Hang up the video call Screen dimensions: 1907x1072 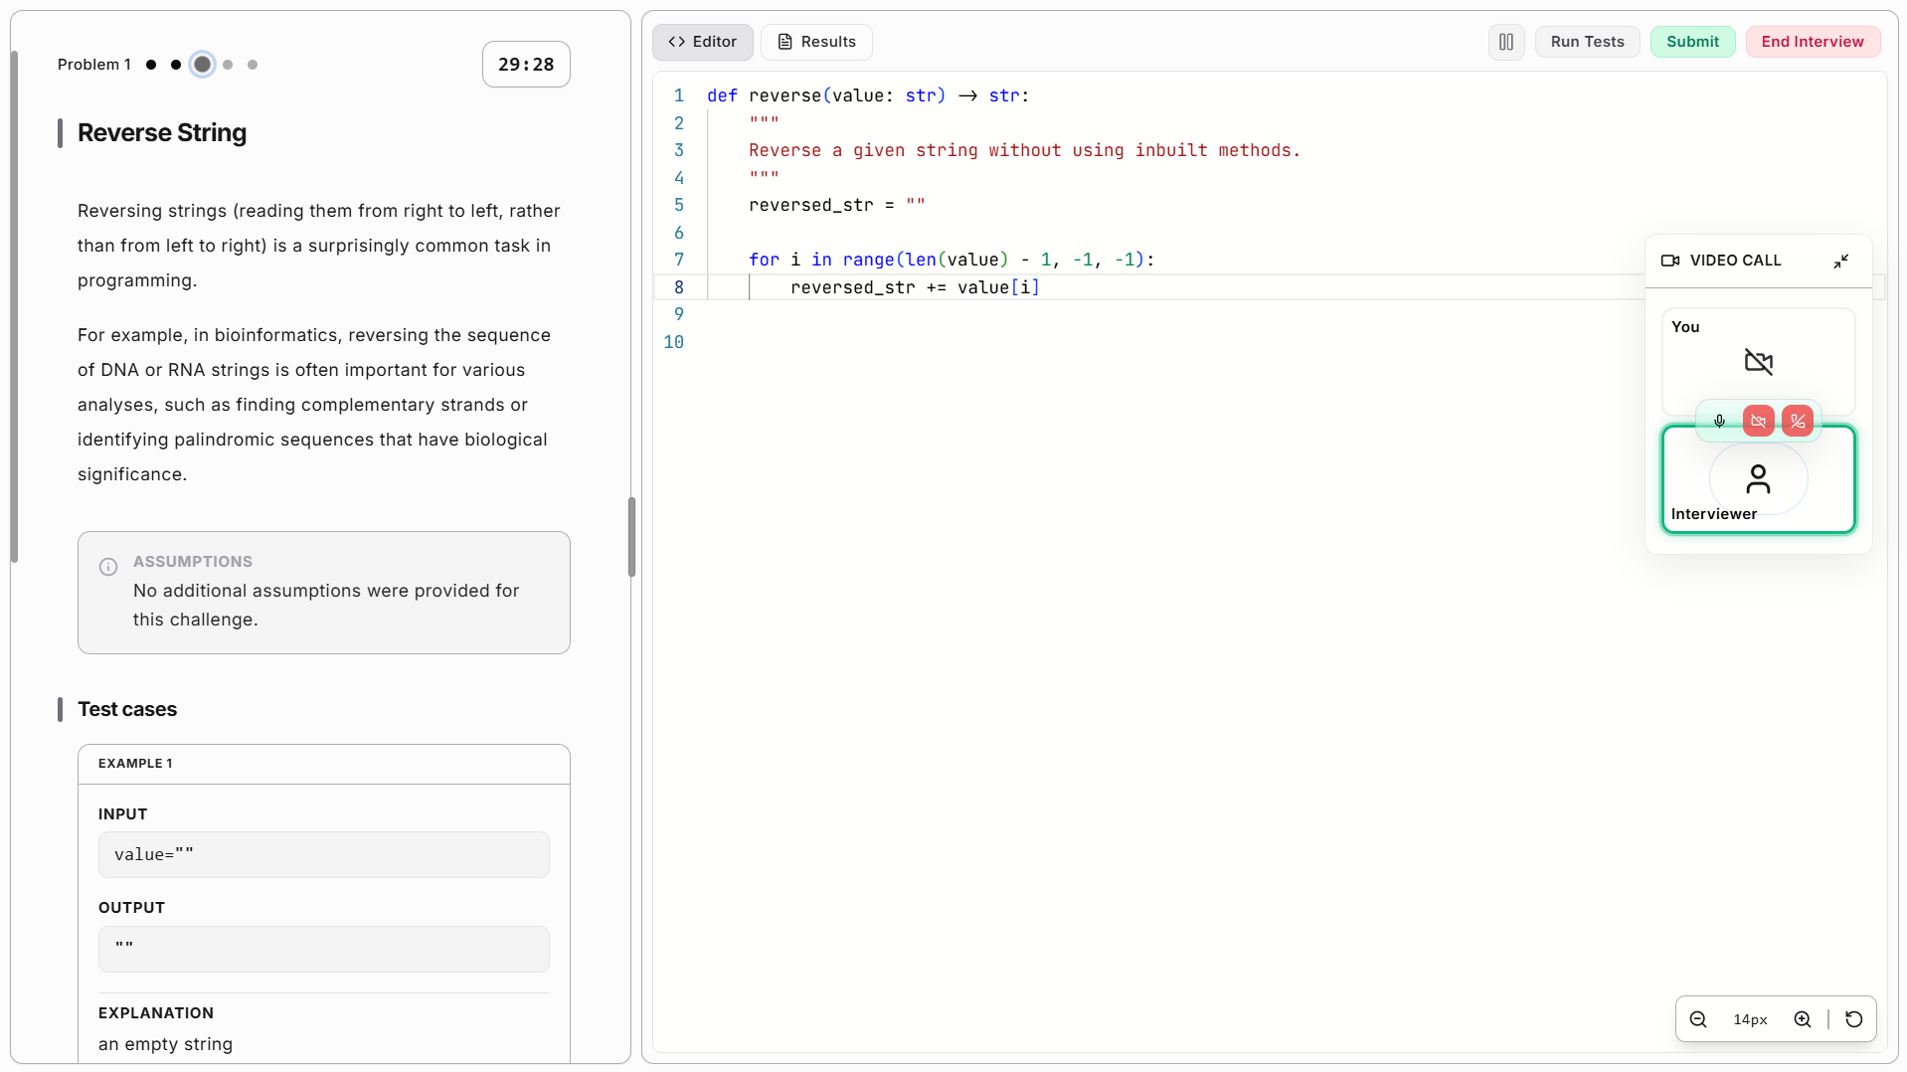pos(1797,421)
